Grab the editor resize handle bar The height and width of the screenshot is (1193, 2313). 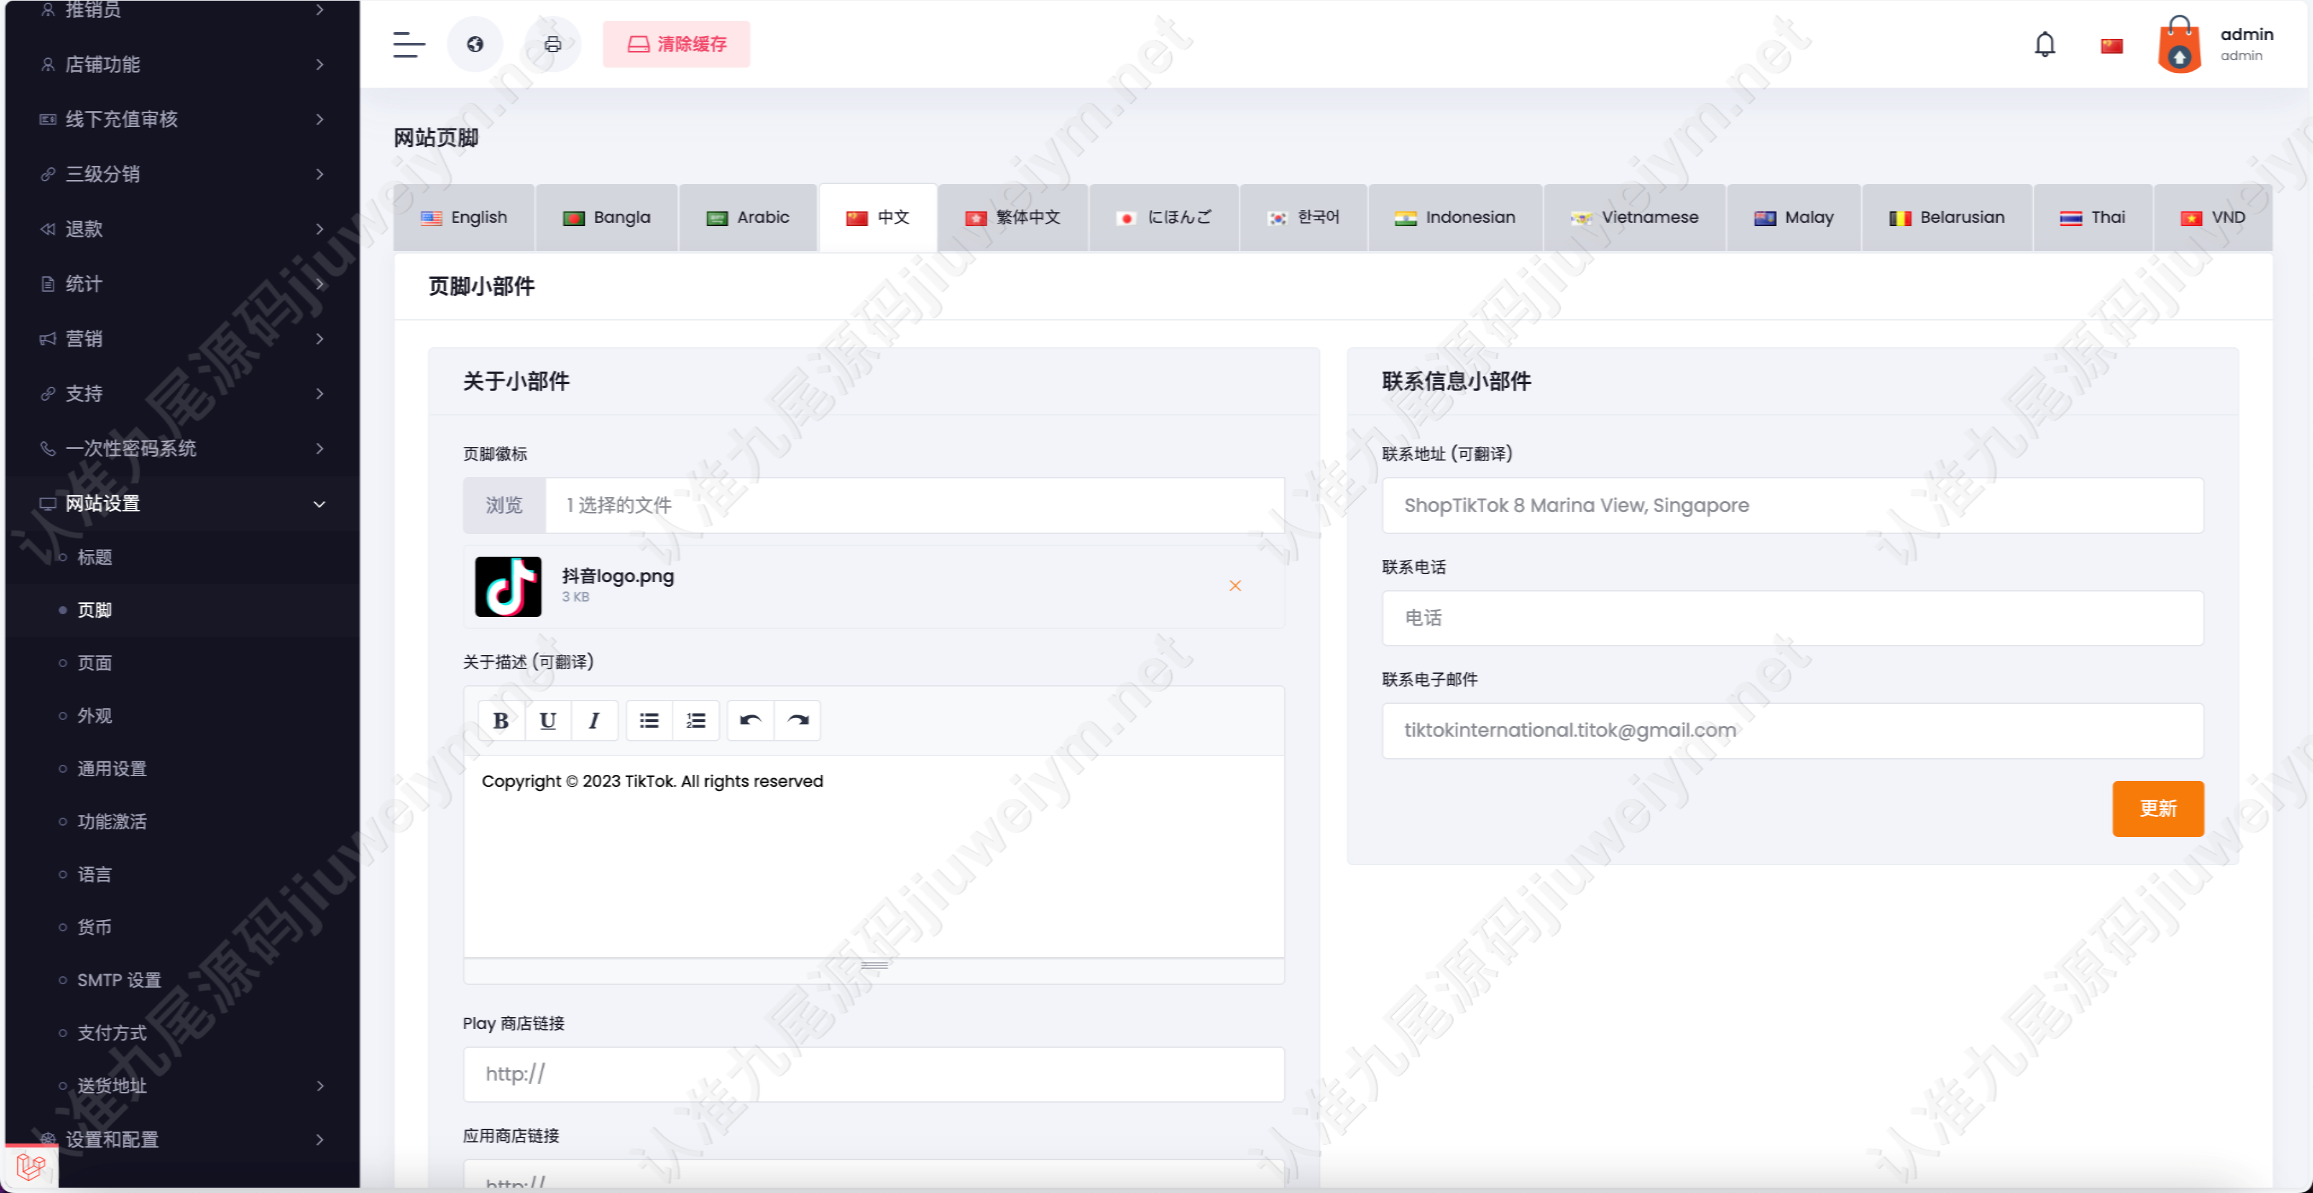click(x=873, y=966)
